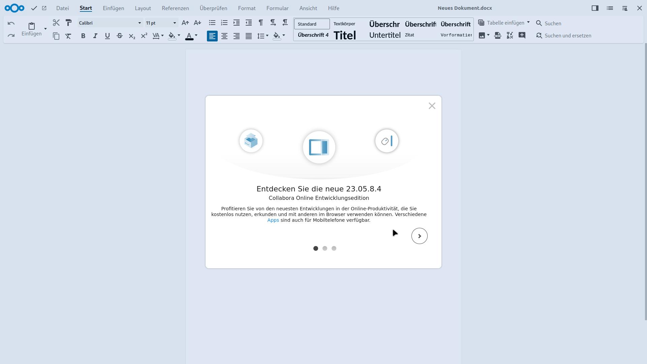Viewport: 647px width, 364px height.
Task: Expand insert image dropdown arrow
Action: point(488,35)
